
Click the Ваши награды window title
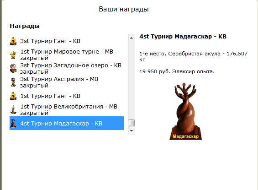pos(124,9)
